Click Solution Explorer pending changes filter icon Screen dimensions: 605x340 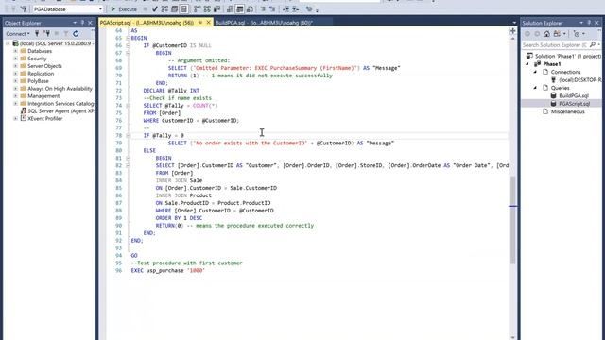[578, 34]
